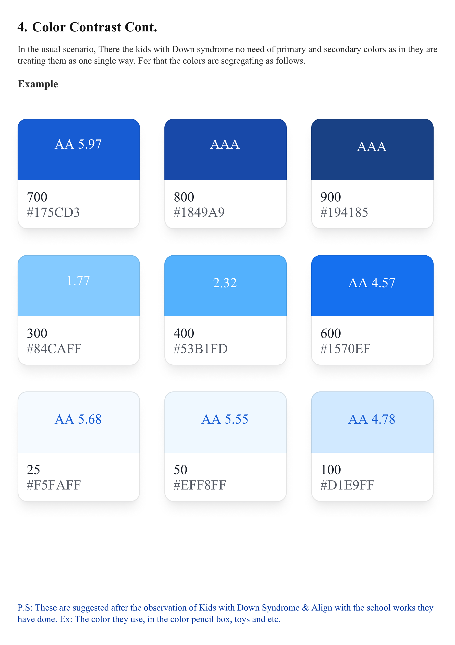
Task: Click the #84CAFF hex code text
Action: [54, 349]
